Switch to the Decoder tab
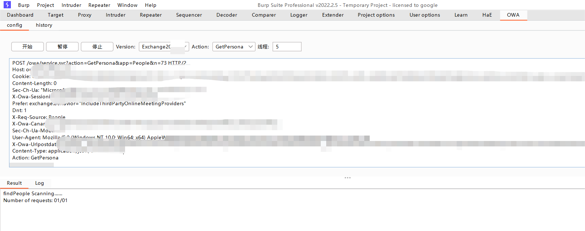 click(x=227, y=15)
